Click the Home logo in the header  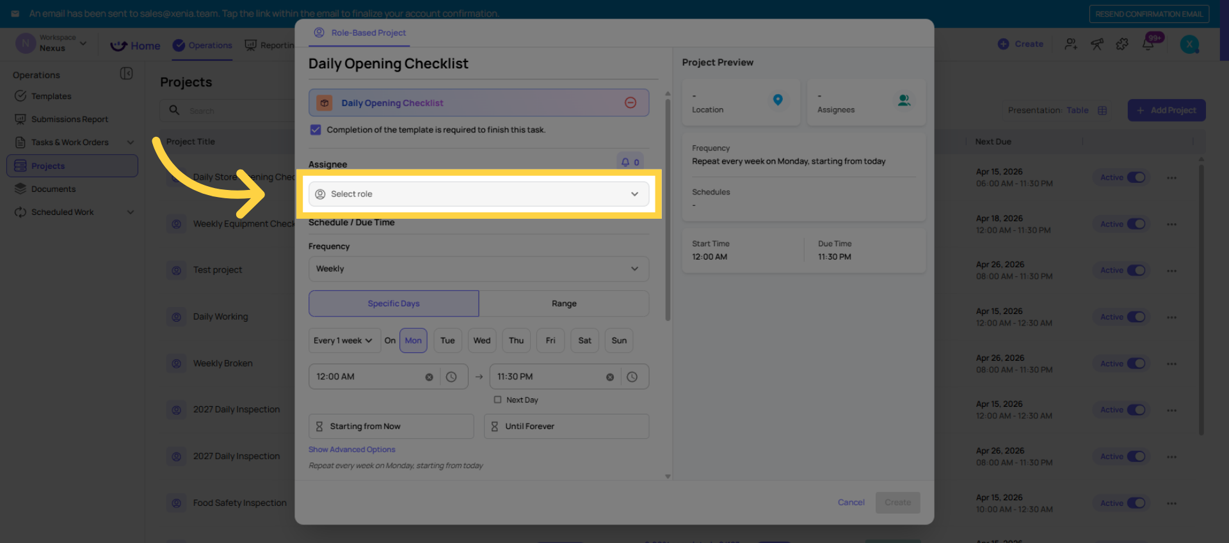point(135,45)
